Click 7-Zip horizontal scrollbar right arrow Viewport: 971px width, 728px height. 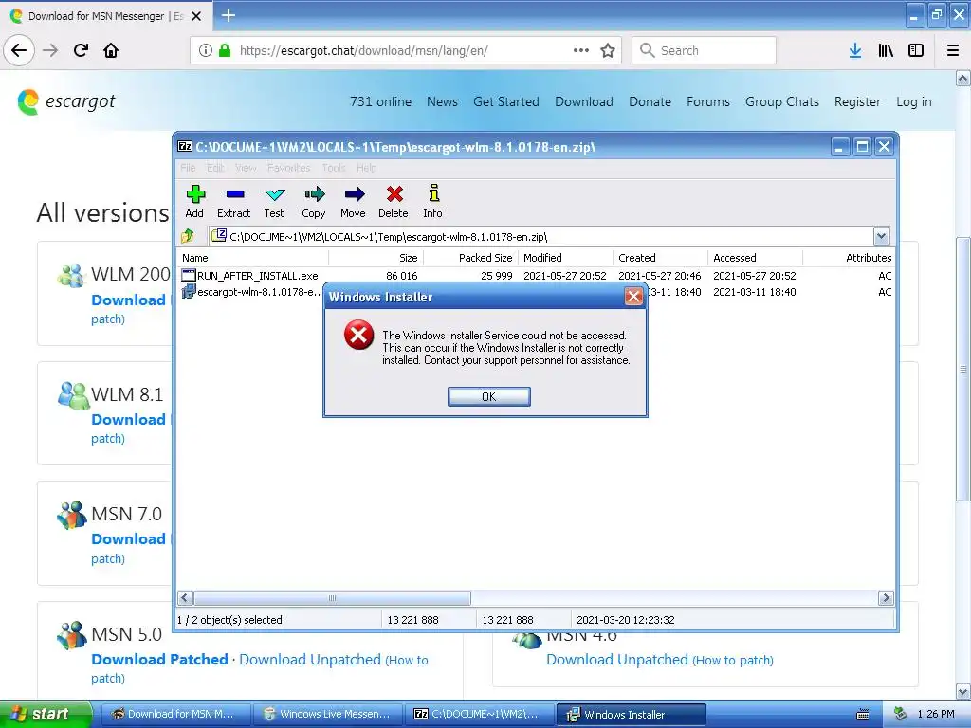point(886,597)
